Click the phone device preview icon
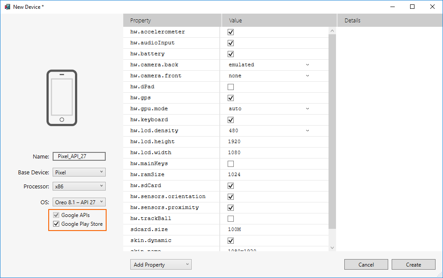 tap(61, 98)
